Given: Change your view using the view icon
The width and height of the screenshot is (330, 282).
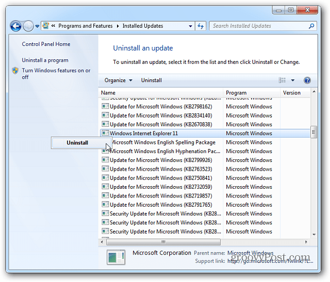Looking at the screenshot, I should pyautogui.click(x=282, y=80).
